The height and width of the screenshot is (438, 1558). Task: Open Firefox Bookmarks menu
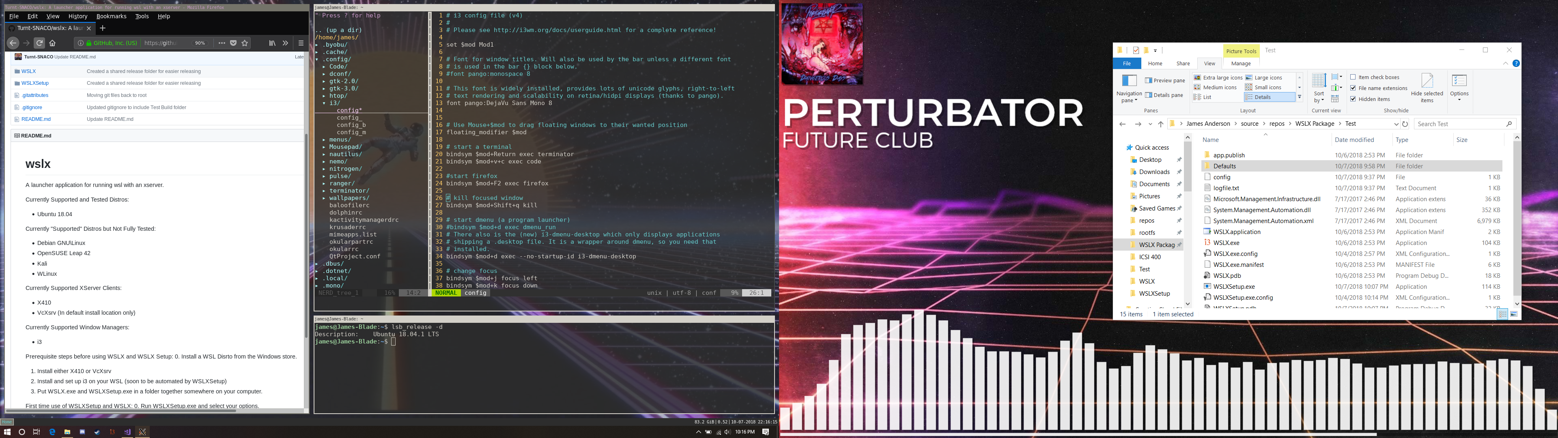(x=111, y=16)
